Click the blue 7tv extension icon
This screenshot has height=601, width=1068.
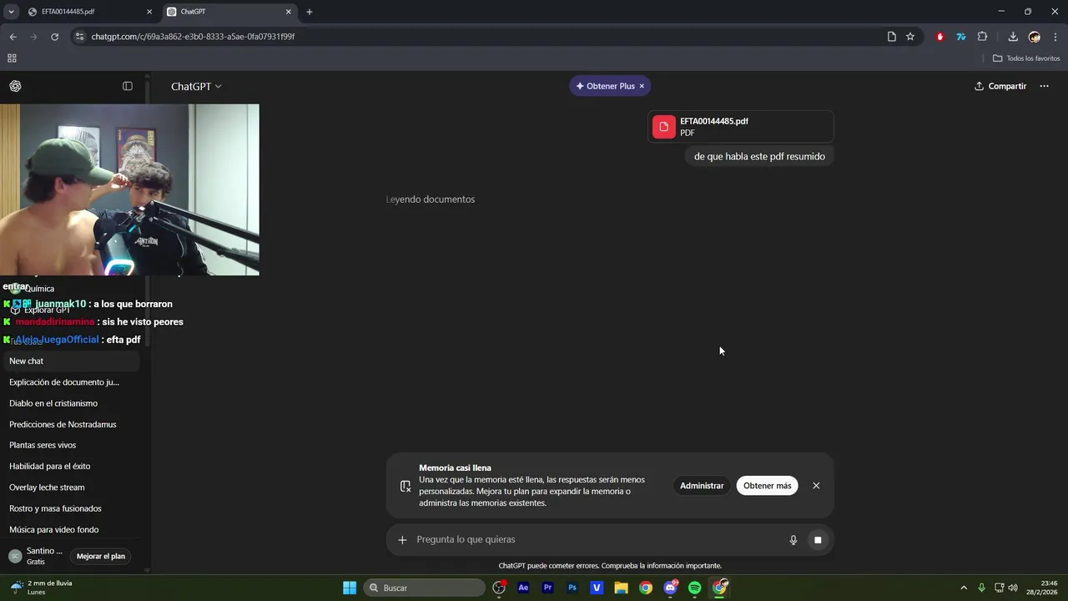click(961, 37)
